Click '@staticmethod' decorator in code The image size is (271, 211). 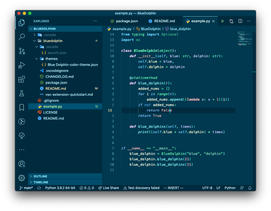coord(143,78)
